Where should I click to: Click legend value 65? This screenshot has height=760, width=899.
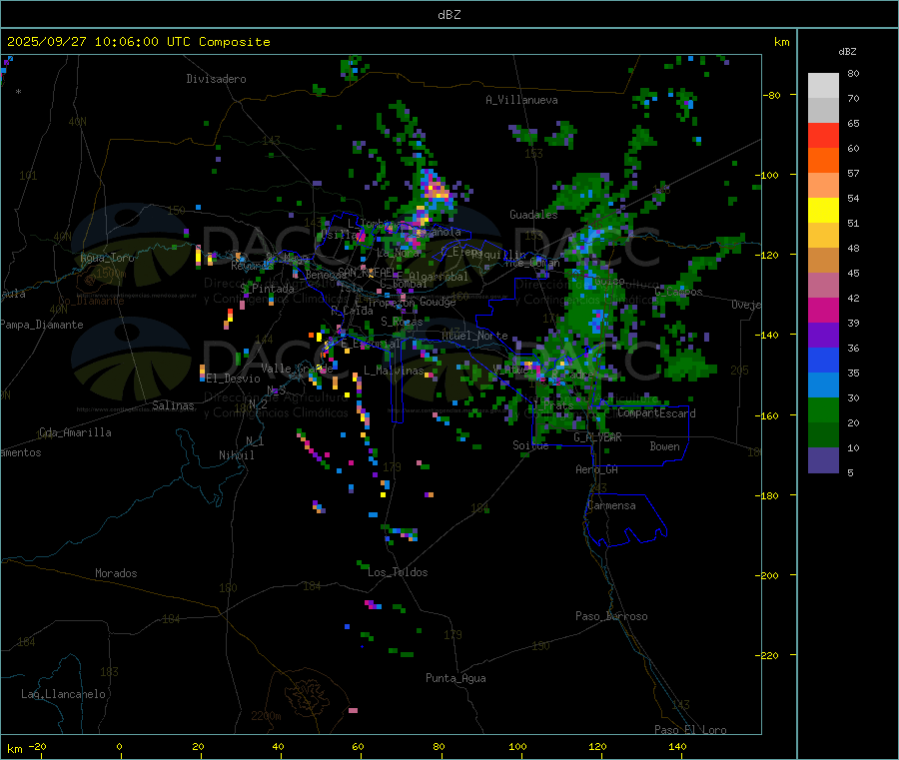pyautogui.click(x=853, y=123)
